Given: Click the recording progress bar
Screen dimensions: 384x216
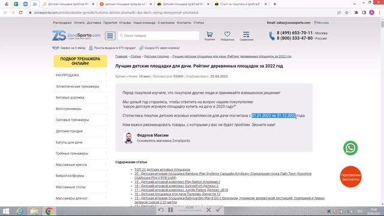Looking at the screenshot, I should (190, 211).
